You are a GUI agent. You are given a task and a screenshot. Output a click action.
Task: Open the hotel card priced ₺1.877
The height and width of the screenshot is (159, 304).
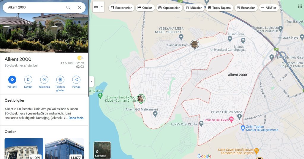coord(64,149)
